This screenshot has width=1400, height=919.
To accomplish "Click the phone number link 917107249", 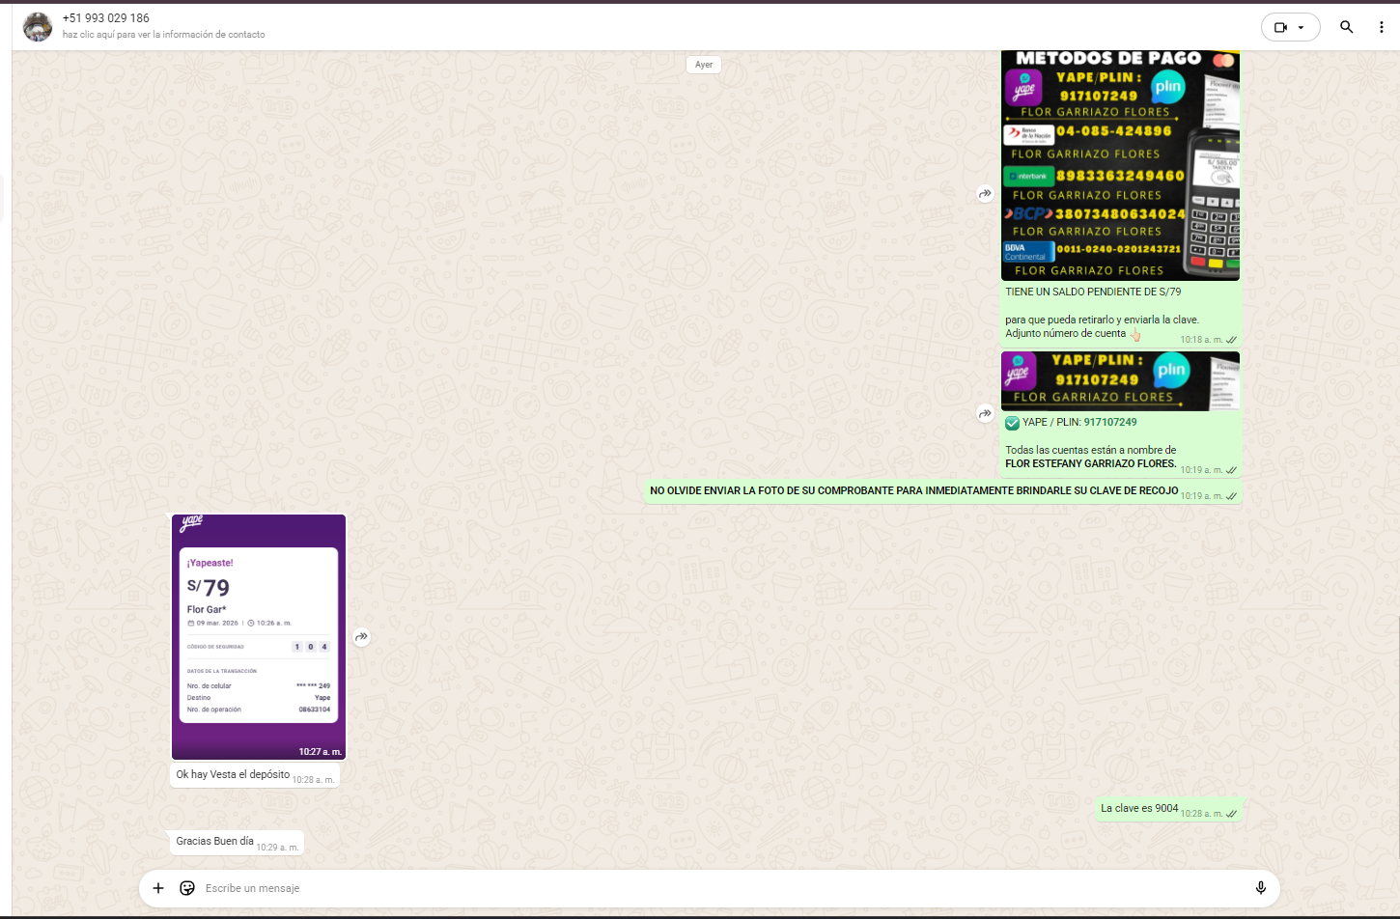I will pos(1109,422).
